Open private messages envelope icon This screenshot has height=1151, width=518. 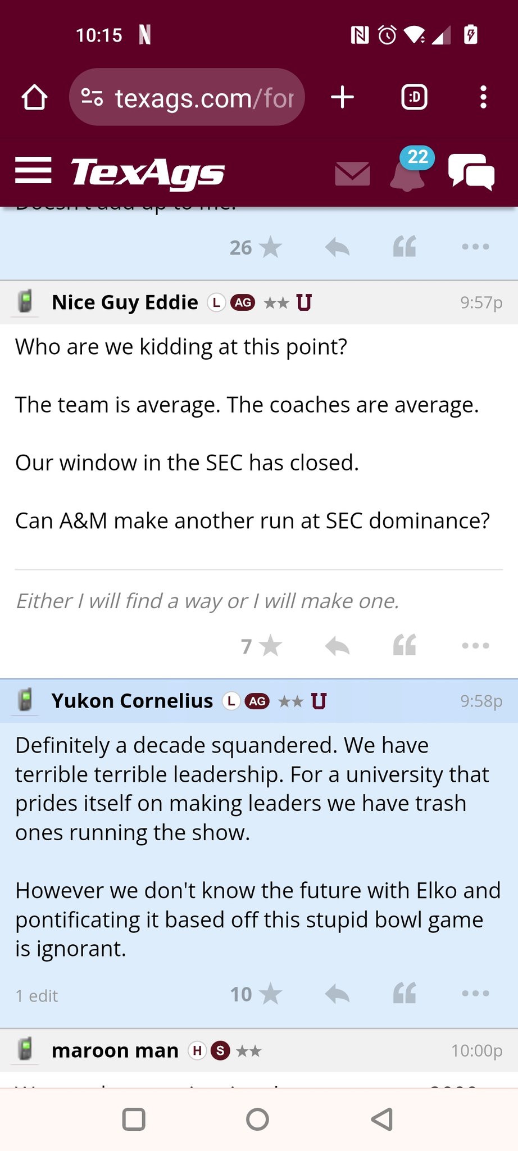click(x=352, y=174)
